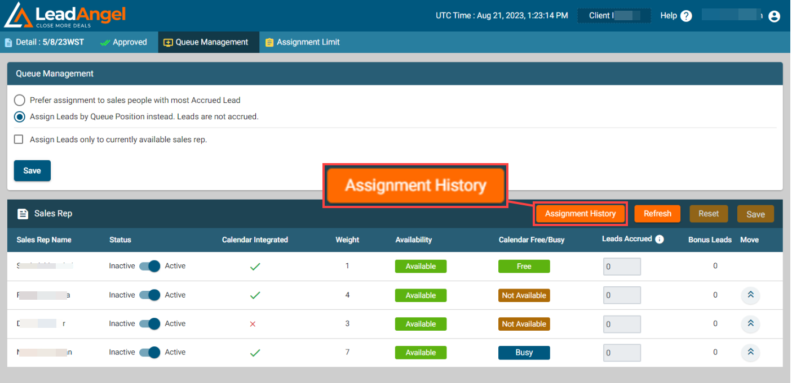Open Help via the question mark icon
792x383 pixels.
[686, 16]
